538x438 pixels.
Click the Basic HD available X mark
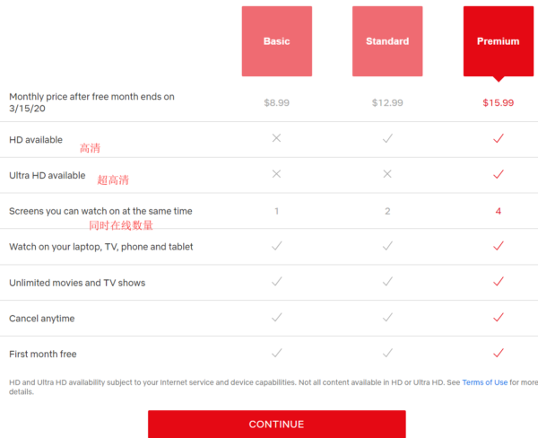[276, 138]
